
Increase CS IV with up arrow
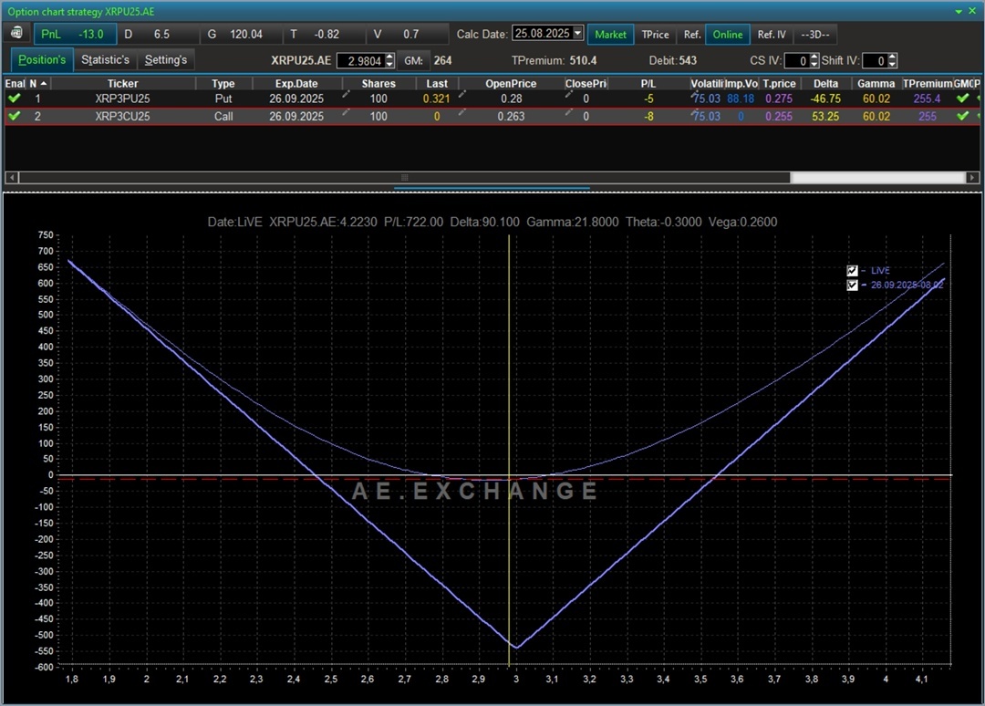click(814, 57)
